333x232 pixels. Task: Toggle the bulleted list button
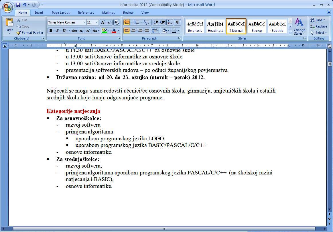pyautogui.click(x=127, y=22)
